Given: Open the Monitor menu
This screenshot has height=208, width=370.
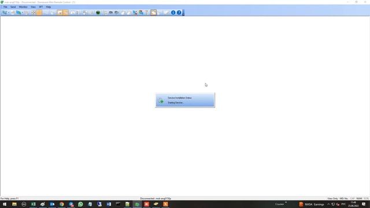Looking at the screenshot, I should click(x=23, y=7).
